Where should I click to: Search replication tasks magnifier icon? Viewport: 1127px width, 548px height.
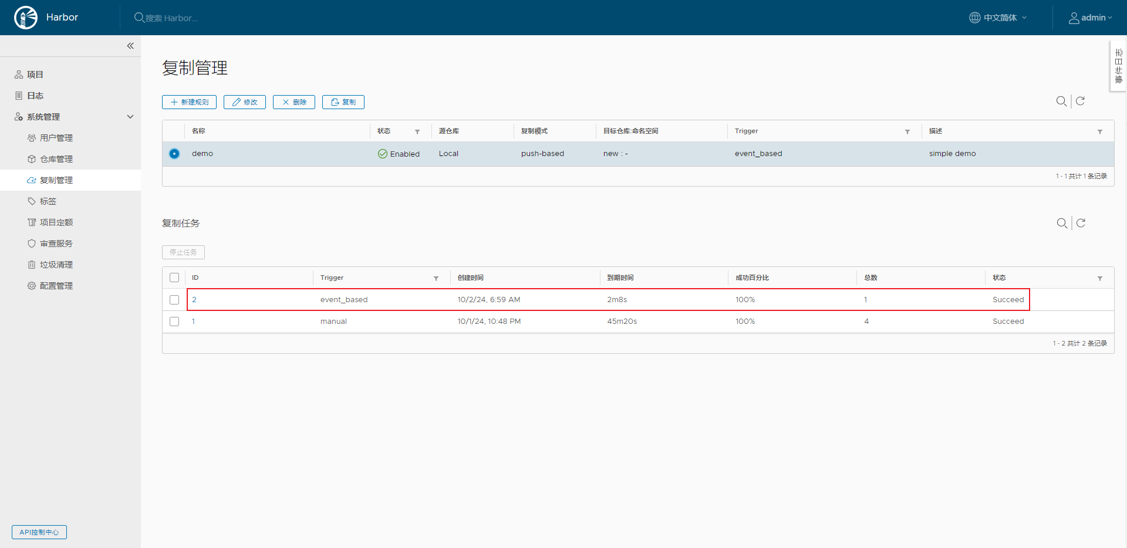[1062, 223]
